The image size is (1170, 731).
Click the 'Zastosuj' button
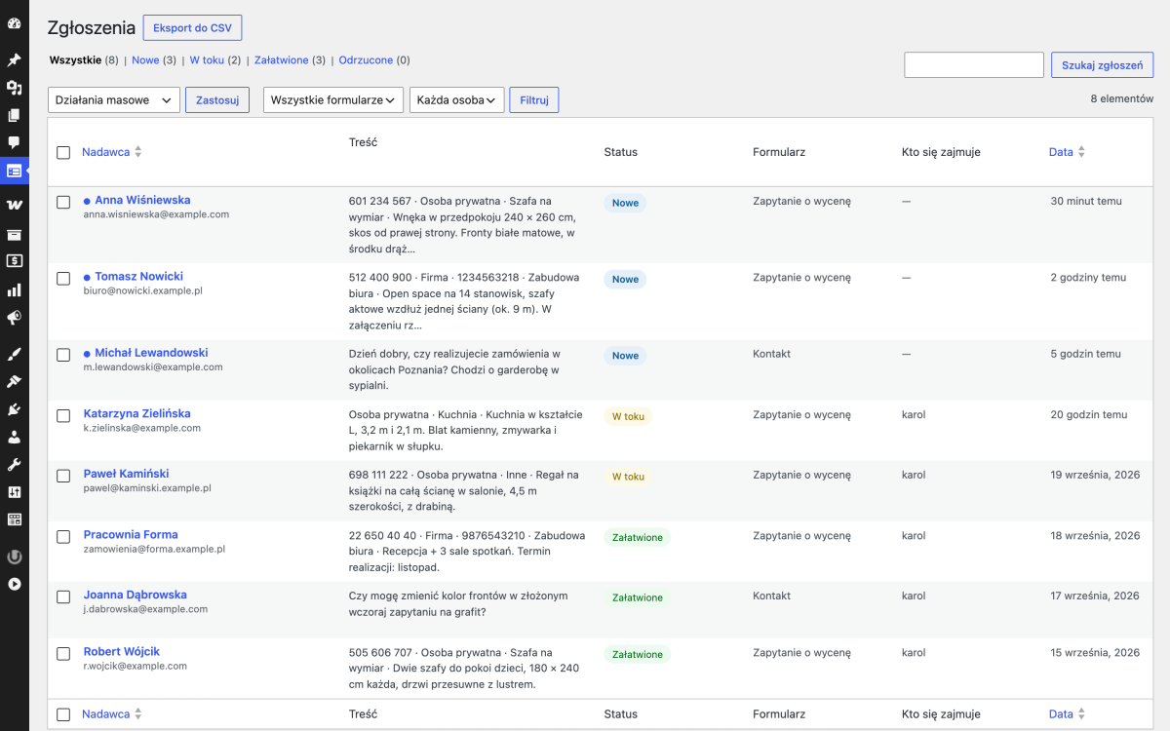point(217,99)
